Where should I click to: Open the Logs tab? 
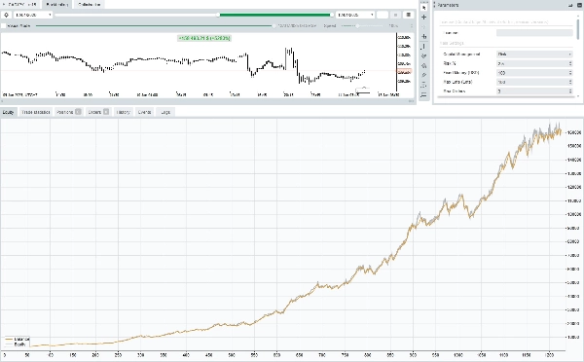pyautogui.click(x=165, y=112)
